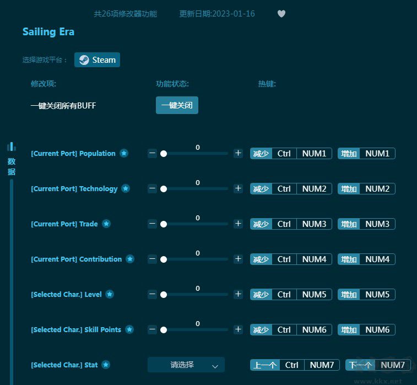The image size is (417, 385).
Task: Click star icon beside Contribution
Action: tap(130, 259)
